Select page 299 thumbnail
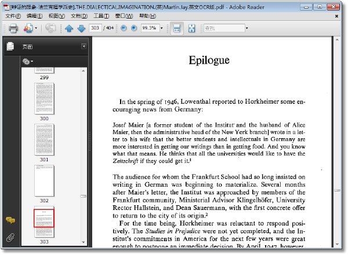The height and width of the screenshot is (255, 348). coord(44,71)
